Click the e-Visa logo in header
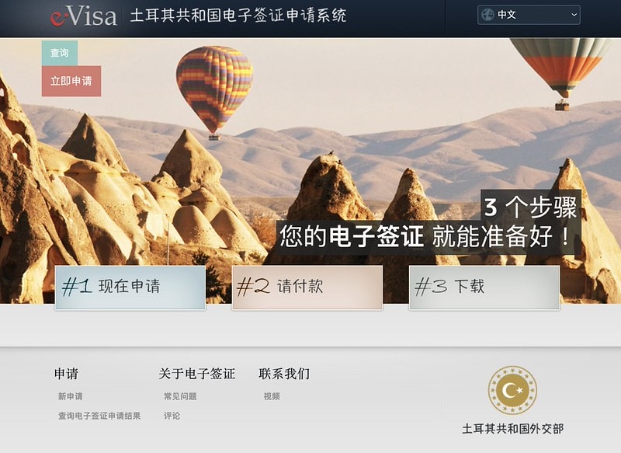Screen dimensions: 621x453 [x=84, y=16]
